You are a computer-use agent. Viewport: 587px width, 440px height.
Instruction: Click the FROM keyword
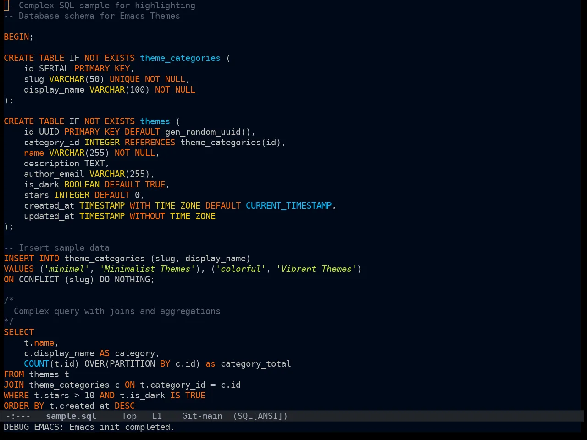click(14, 374)
